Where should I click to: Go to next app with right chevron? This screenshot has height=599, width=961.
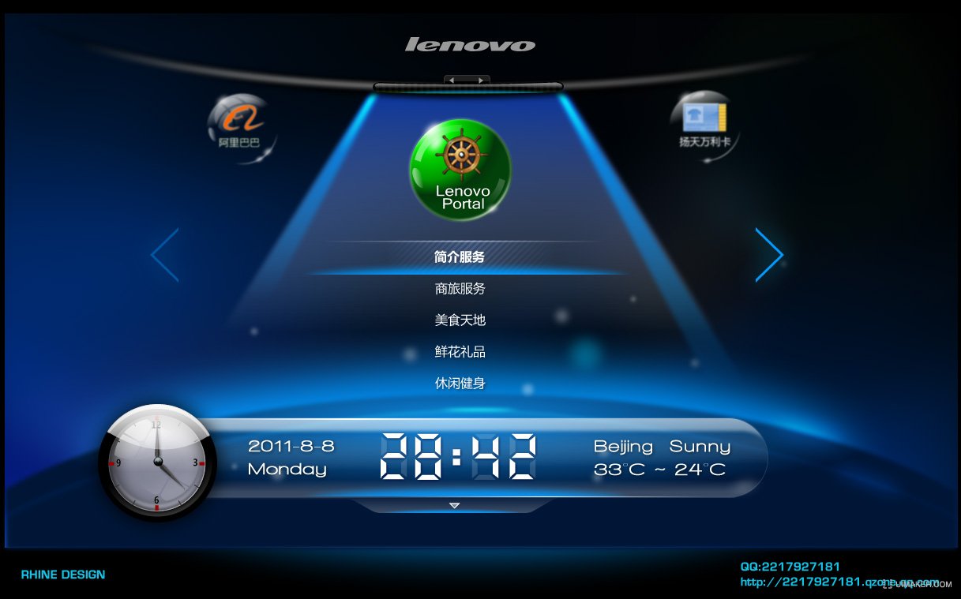click(768, 255)
